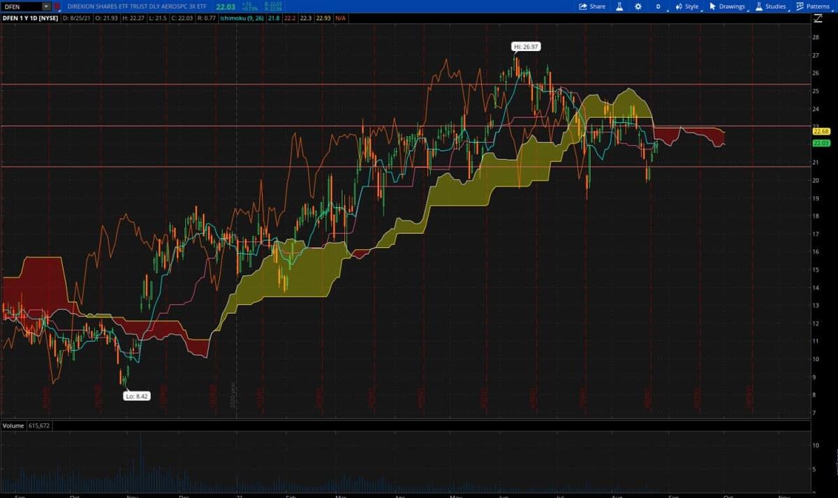Open the Studies dropdown

click(772, 6)
